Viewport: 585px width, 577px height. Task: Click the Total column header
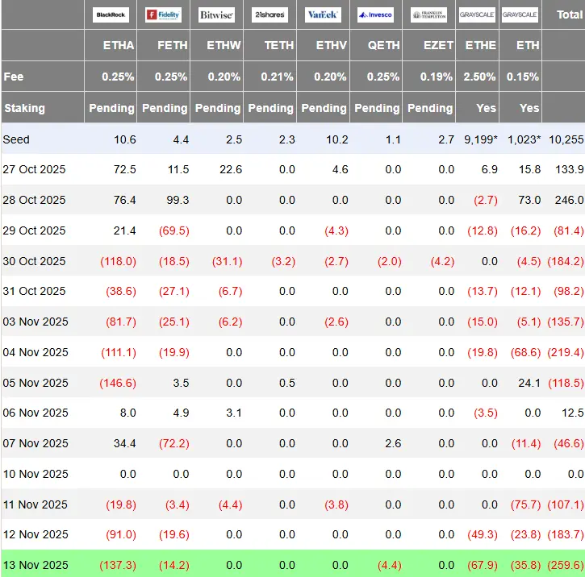tap(570, 15)
